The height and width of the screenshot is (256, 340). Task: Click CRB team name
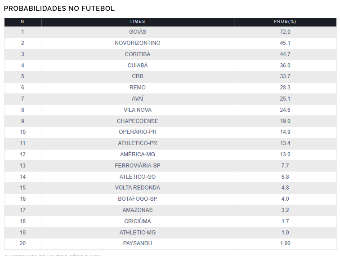click(138, 76)
